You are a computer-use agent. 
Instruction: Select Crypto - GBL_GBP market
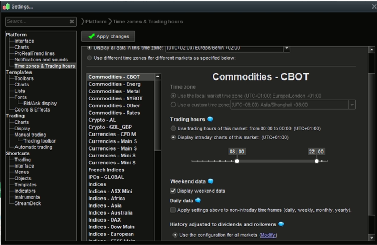110,127
